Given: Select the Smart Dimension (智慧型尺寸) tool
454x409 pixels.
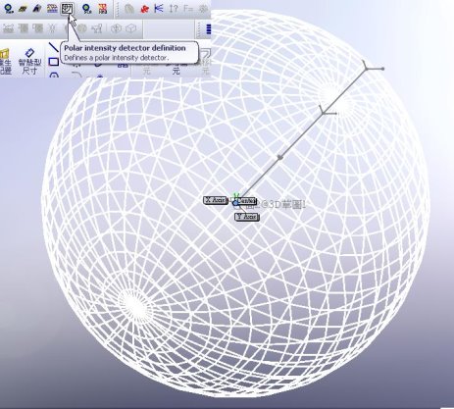Looking at the screenshot, I should (x=29, y=62).
